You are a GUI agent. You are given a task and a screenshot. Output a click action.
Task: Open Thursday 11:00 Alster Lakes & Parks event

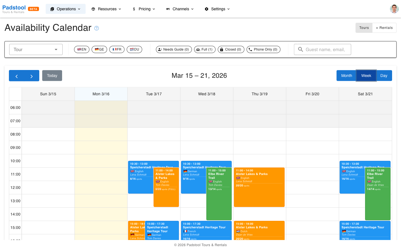pyautogui.click(x=259, y=187)
